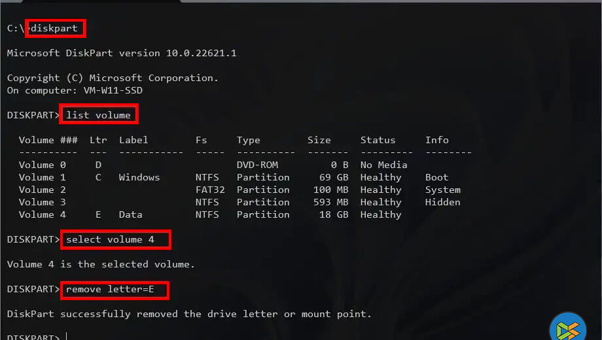The height and width of the screenshot is (340, 602).
Task: Click the Hidden info entry for Volume 3
Action: click(x=442, y=202)
